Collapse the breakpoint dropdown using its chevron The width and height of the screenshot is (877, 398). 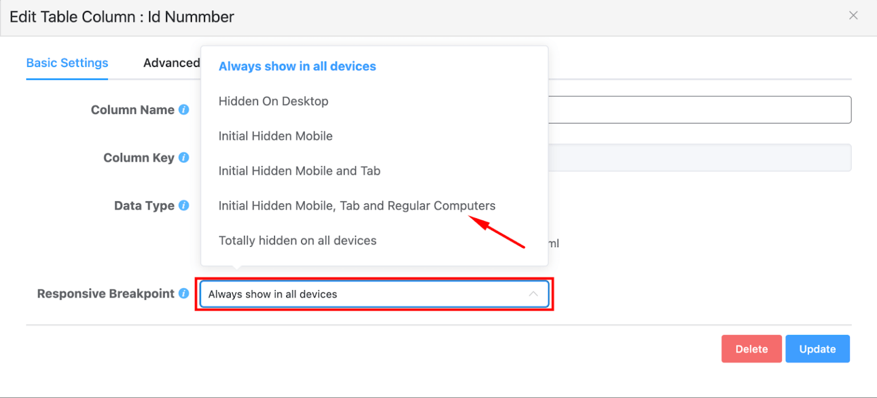tap(533, 294)
